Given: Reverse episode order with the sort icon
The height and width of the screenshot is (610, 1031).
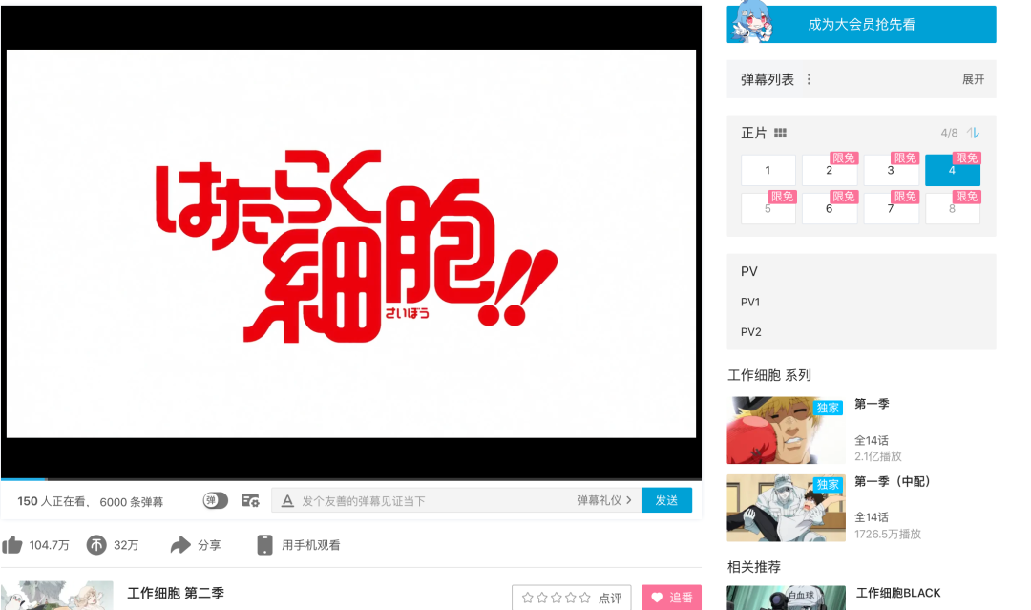Looking at the screenshot, I should (x=973, y=133).
